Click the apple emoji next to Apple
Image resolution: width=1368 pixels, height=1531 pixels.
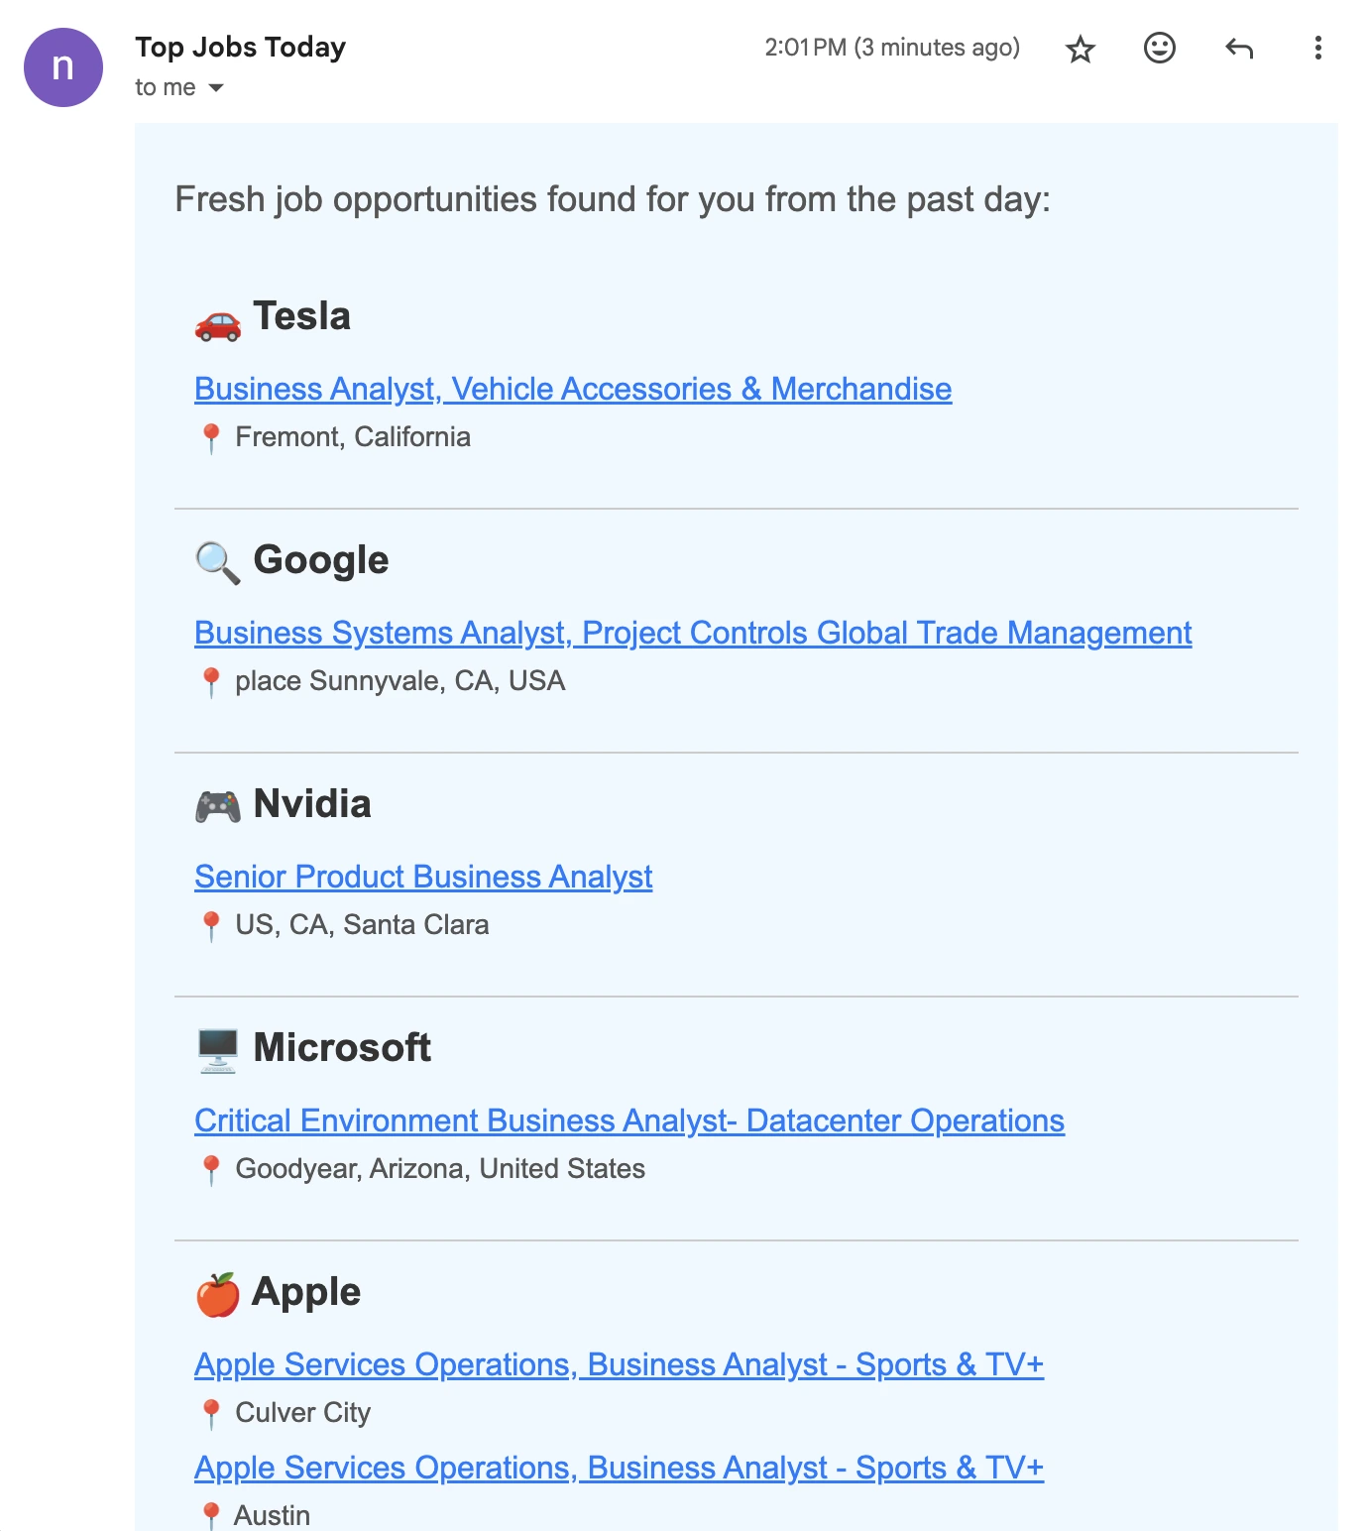218,1292
